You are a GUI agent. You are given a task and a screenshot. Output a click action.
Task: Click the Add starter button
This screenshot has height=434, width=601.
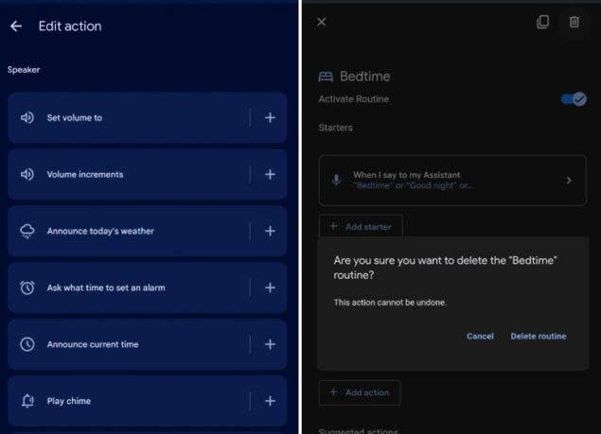pyautogui.click(x=361, y=226)
